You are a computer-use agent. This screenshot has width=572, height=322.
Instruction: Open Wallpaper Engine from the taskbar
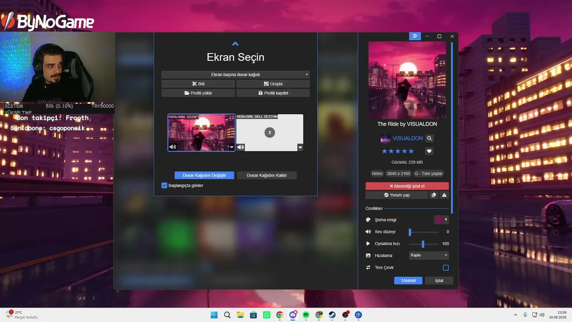[358, 315]
